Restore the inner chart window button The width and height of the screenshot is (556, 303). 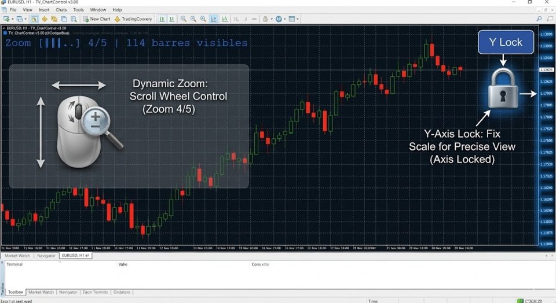click(x=546, y=10)
